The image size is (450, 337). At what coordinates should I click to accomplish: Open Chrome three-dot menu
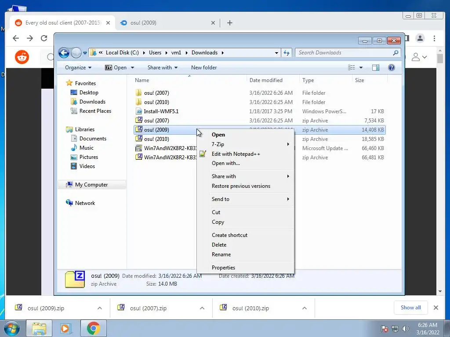[434, 38]
